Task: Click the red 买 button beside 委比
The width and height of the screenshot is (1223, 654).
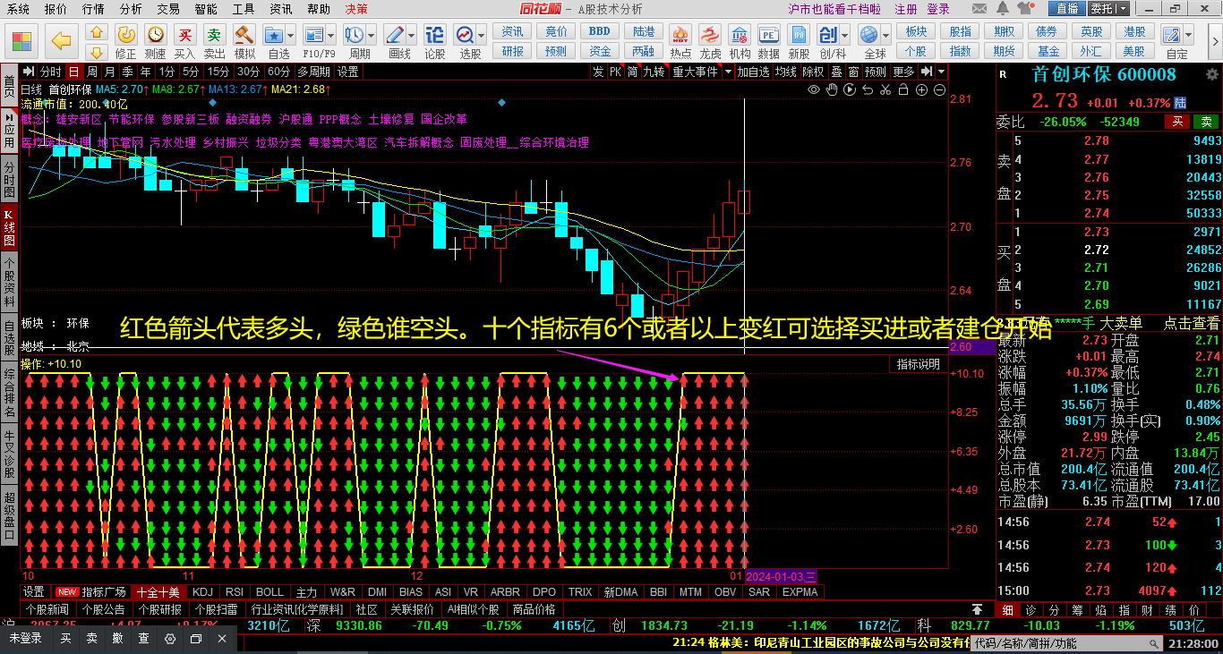Action: 1178,122
